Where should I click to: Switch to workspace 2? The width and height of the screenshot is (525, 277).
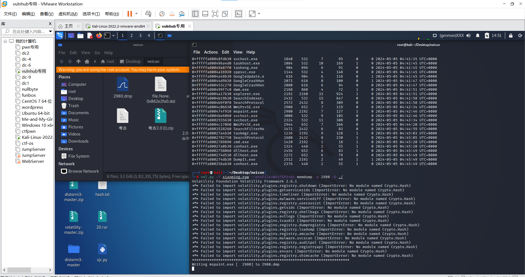132,36
